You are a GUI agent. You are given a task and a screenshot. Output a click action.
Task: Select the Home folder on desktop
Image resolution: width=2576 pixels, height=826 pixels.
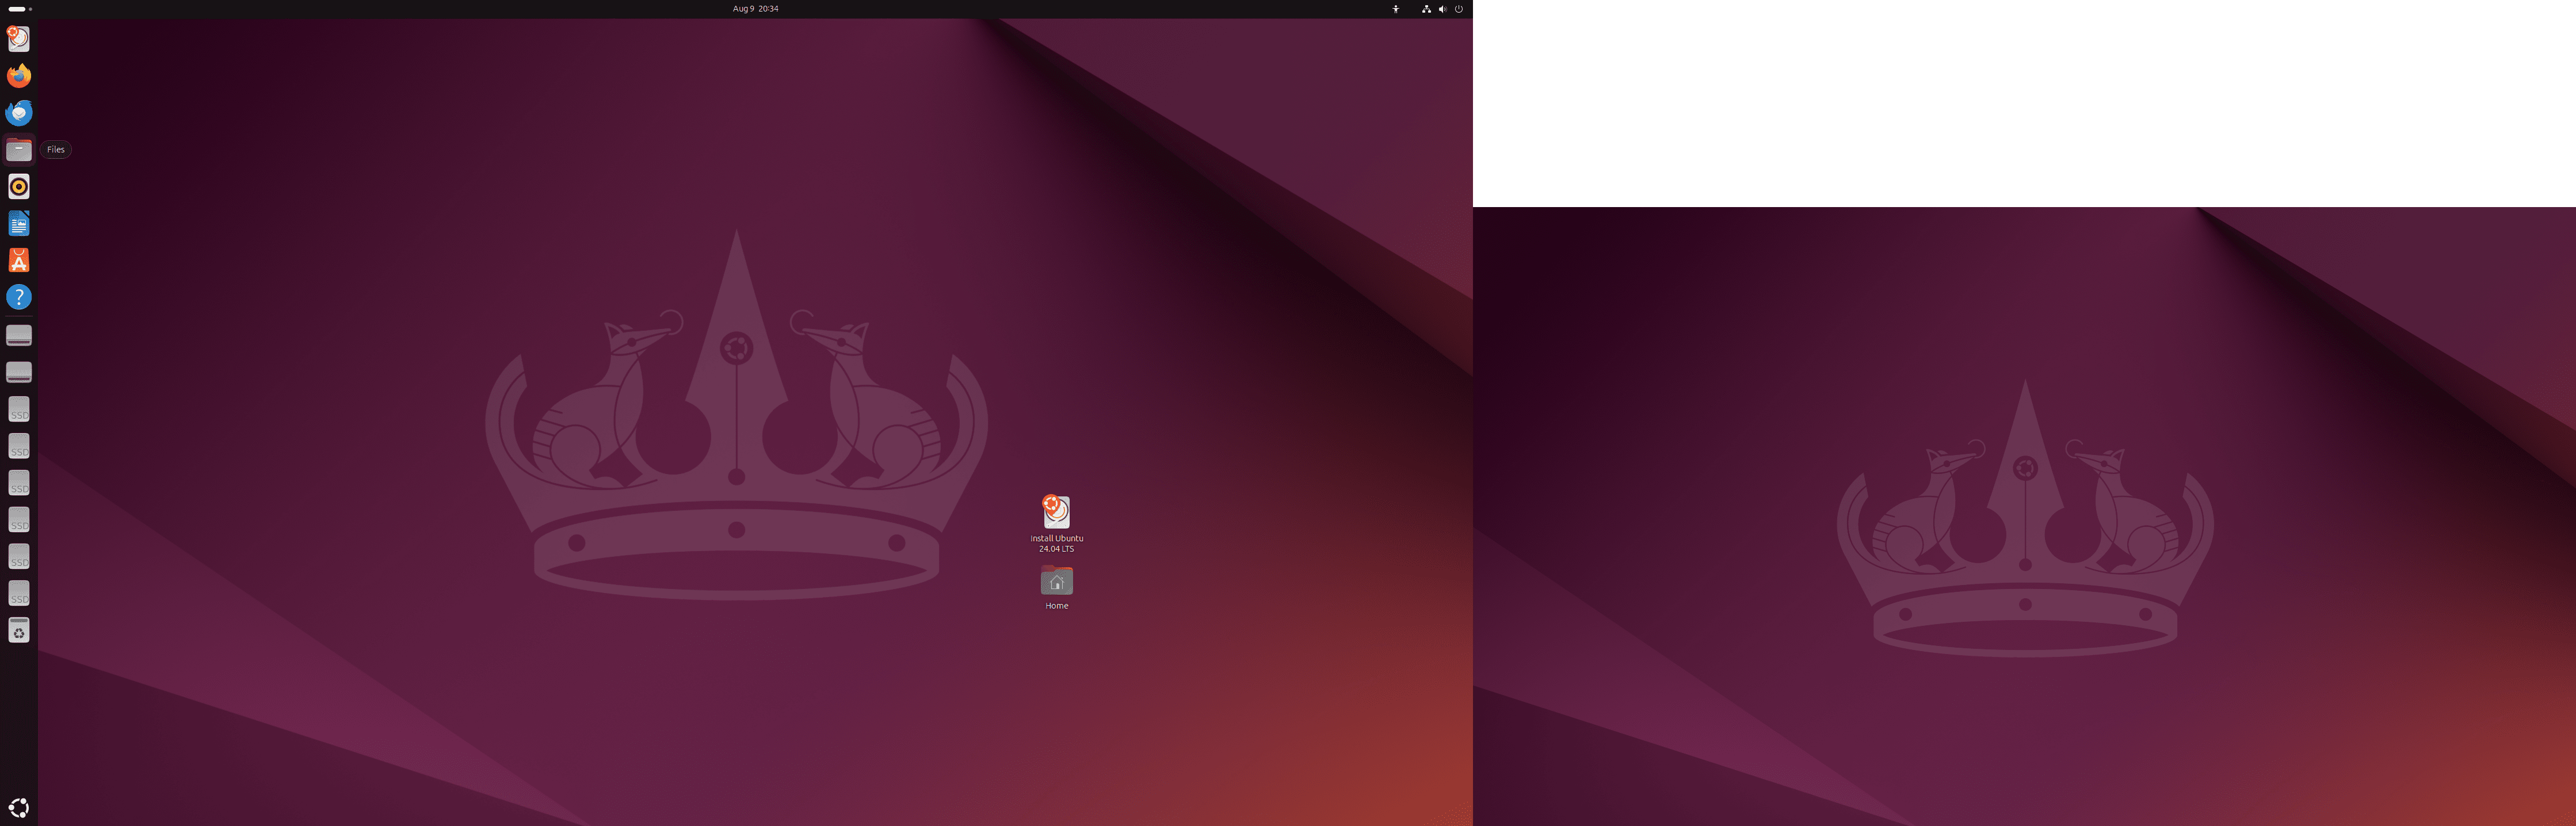pyautogui.click(x=1056, y=582)
